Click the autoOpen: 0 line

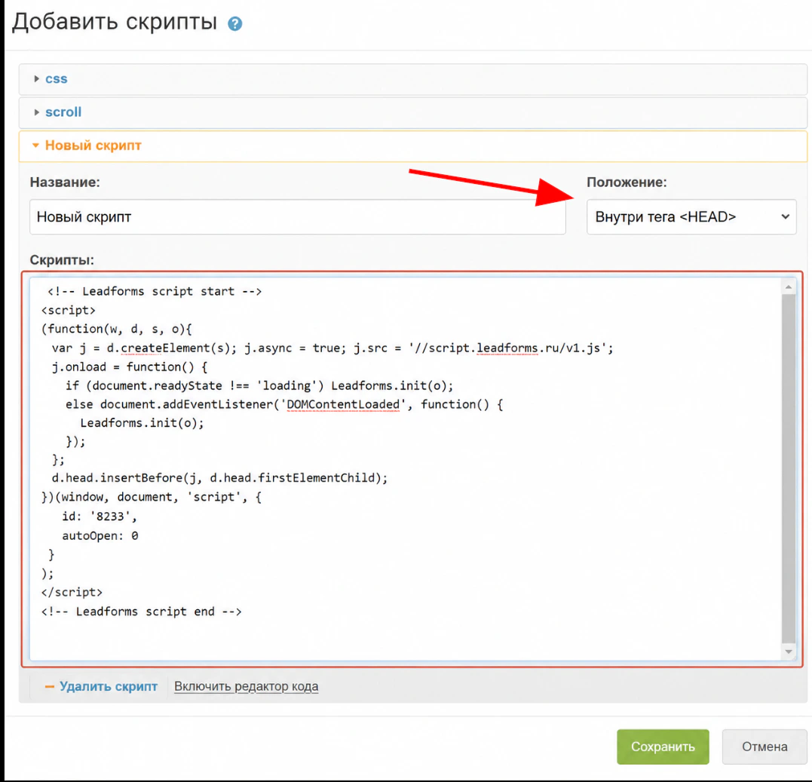[x=100, y=535]
